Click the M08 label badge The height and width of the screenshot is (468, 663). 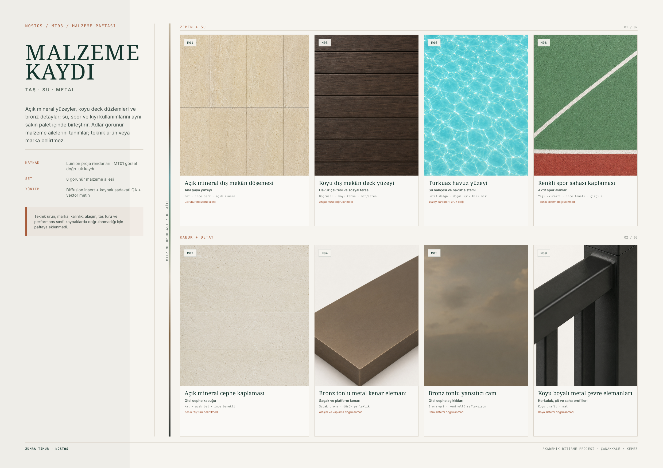(x=544, y=43)
